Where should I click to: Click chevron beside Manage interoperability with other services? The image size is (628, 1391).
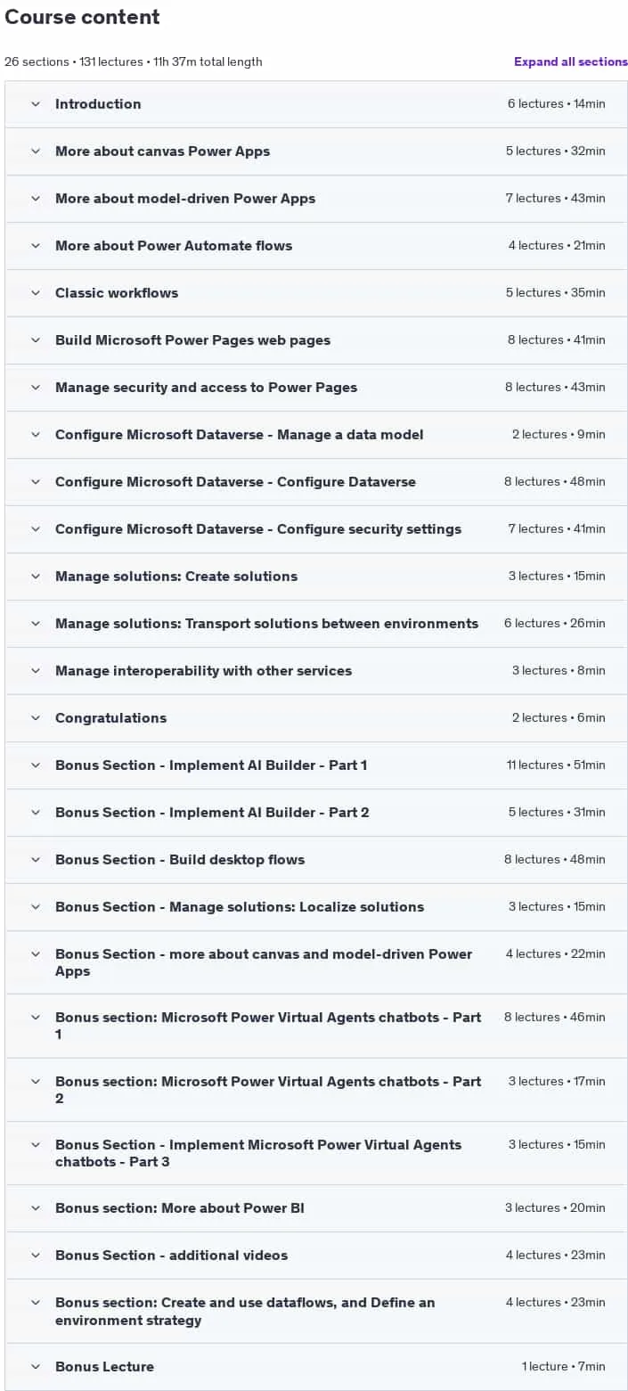click(x=36, y=671)
